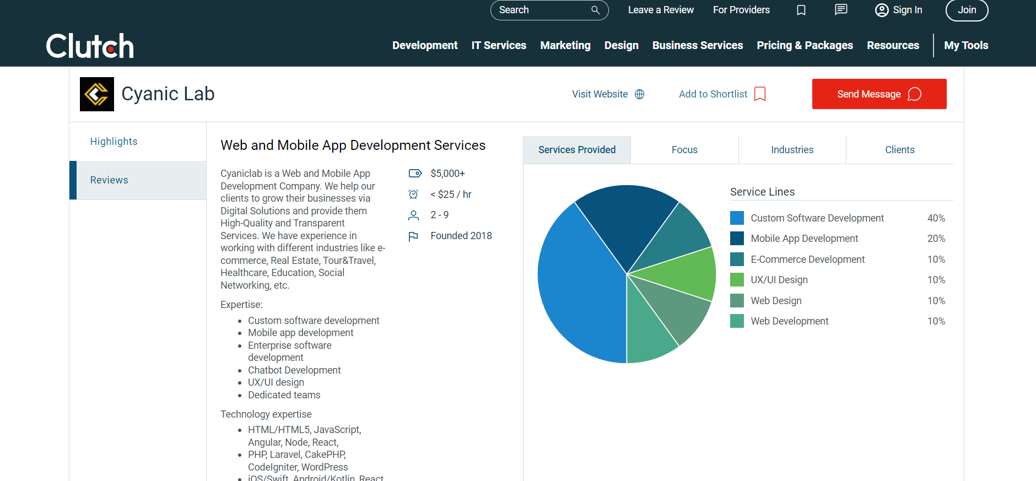
Task: Click the globe icon next to Visit Website
Action: click(639, 94)
